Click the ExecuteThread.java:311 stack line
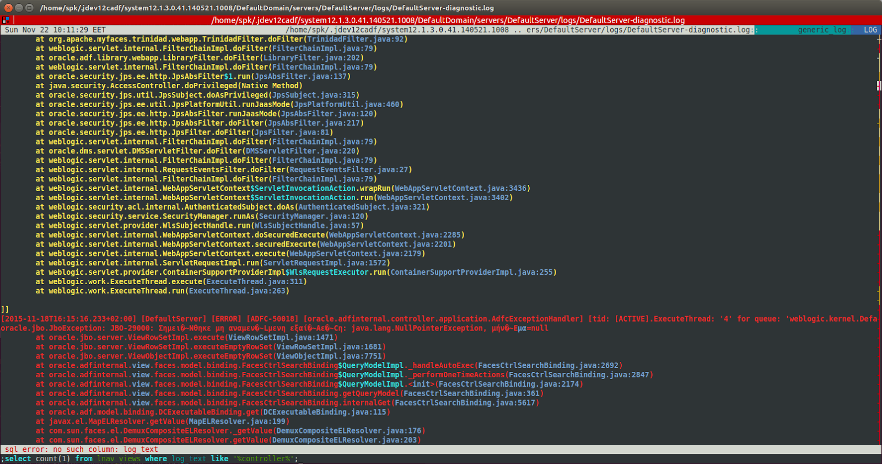 coord(171,282)
